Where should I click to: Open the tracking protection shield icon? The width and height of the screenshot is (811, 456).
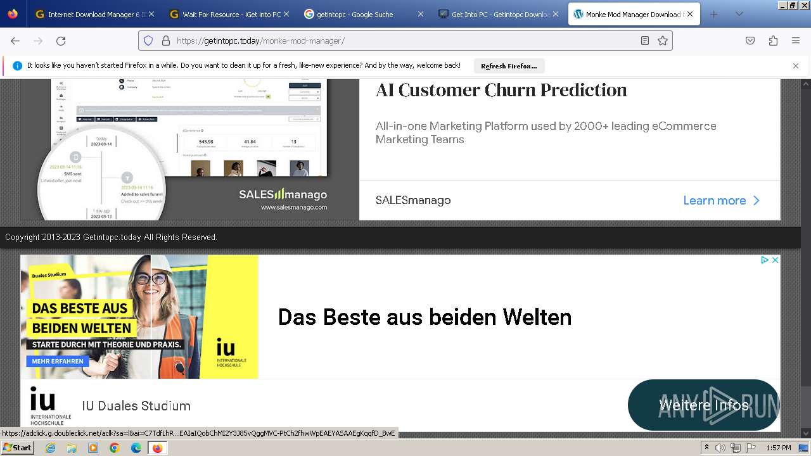point(148,41)
